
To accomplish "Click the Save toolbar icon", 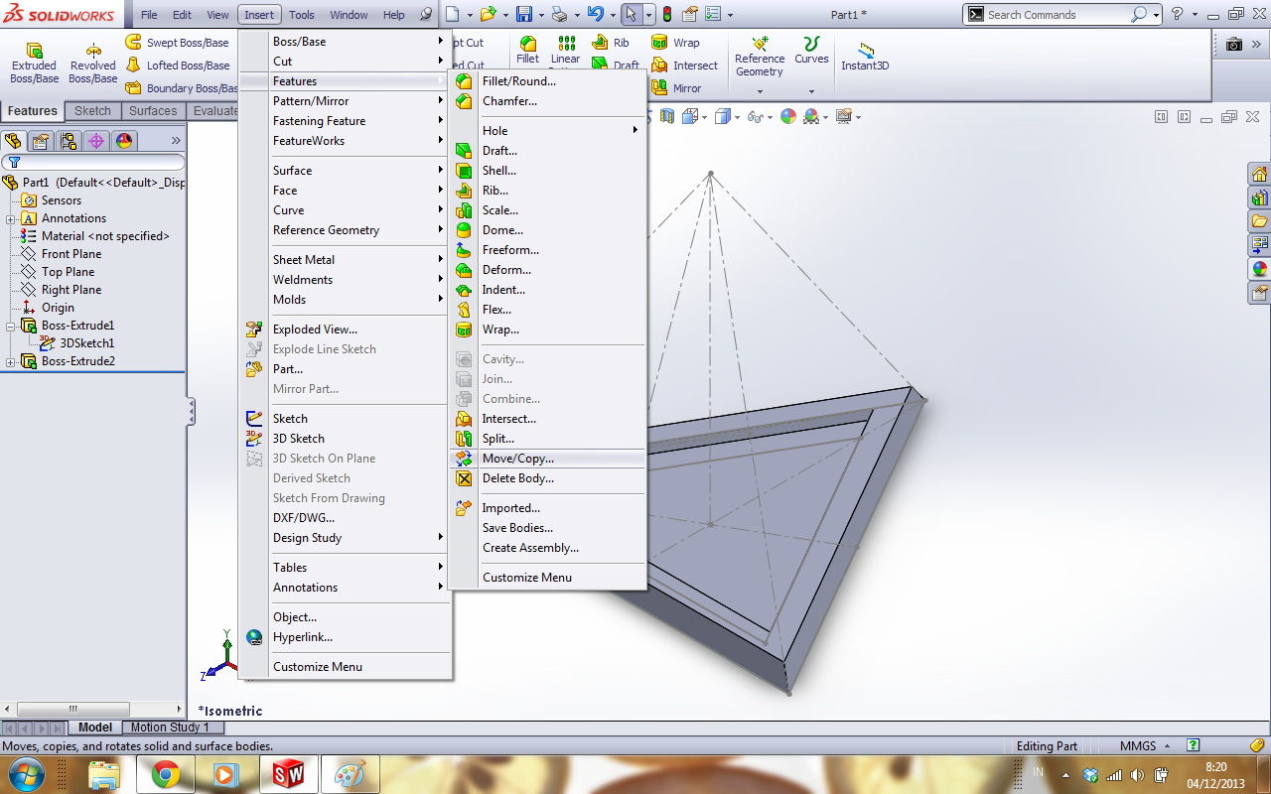I will 523,15.
